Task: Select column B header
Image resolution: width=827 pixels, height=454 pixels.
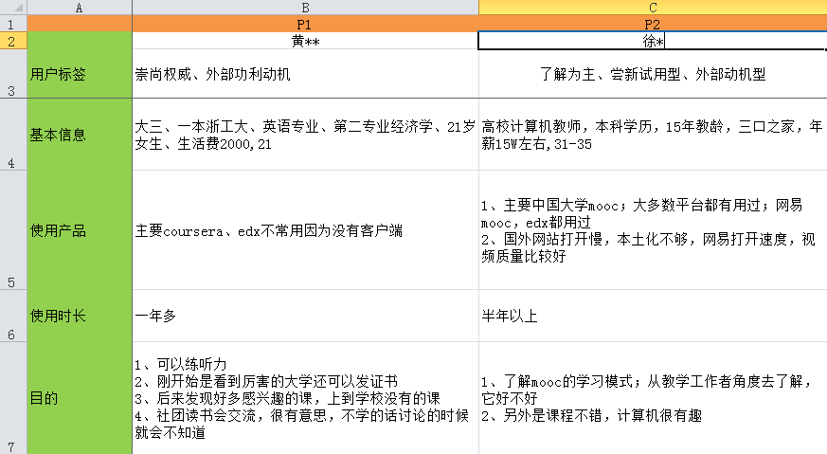Action: tap(304, 7)
